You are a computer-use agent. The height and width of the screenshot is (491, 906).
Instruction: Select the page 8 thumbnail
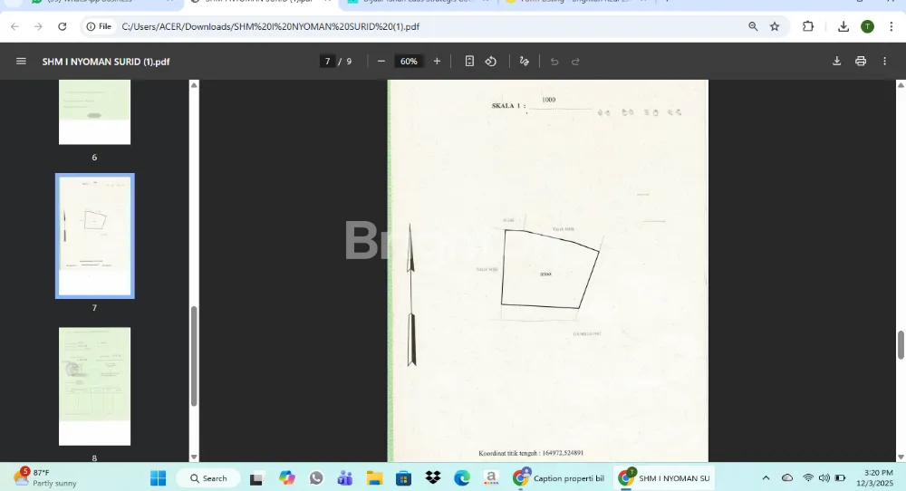[x=94, y=387]
